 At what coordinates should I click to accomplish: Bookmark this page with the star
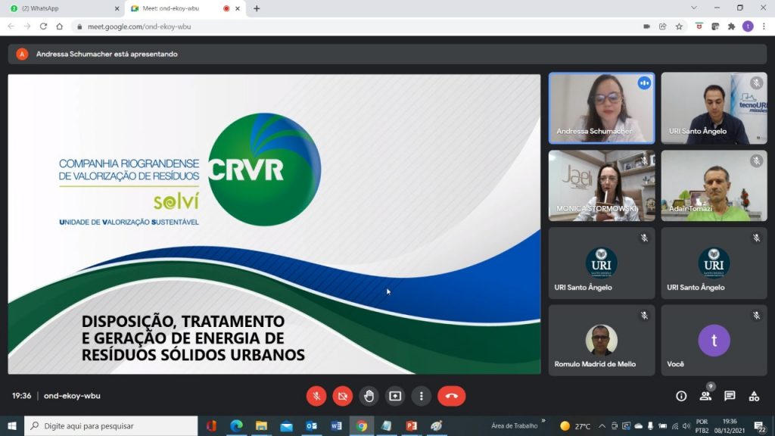(x=679, y=26)
